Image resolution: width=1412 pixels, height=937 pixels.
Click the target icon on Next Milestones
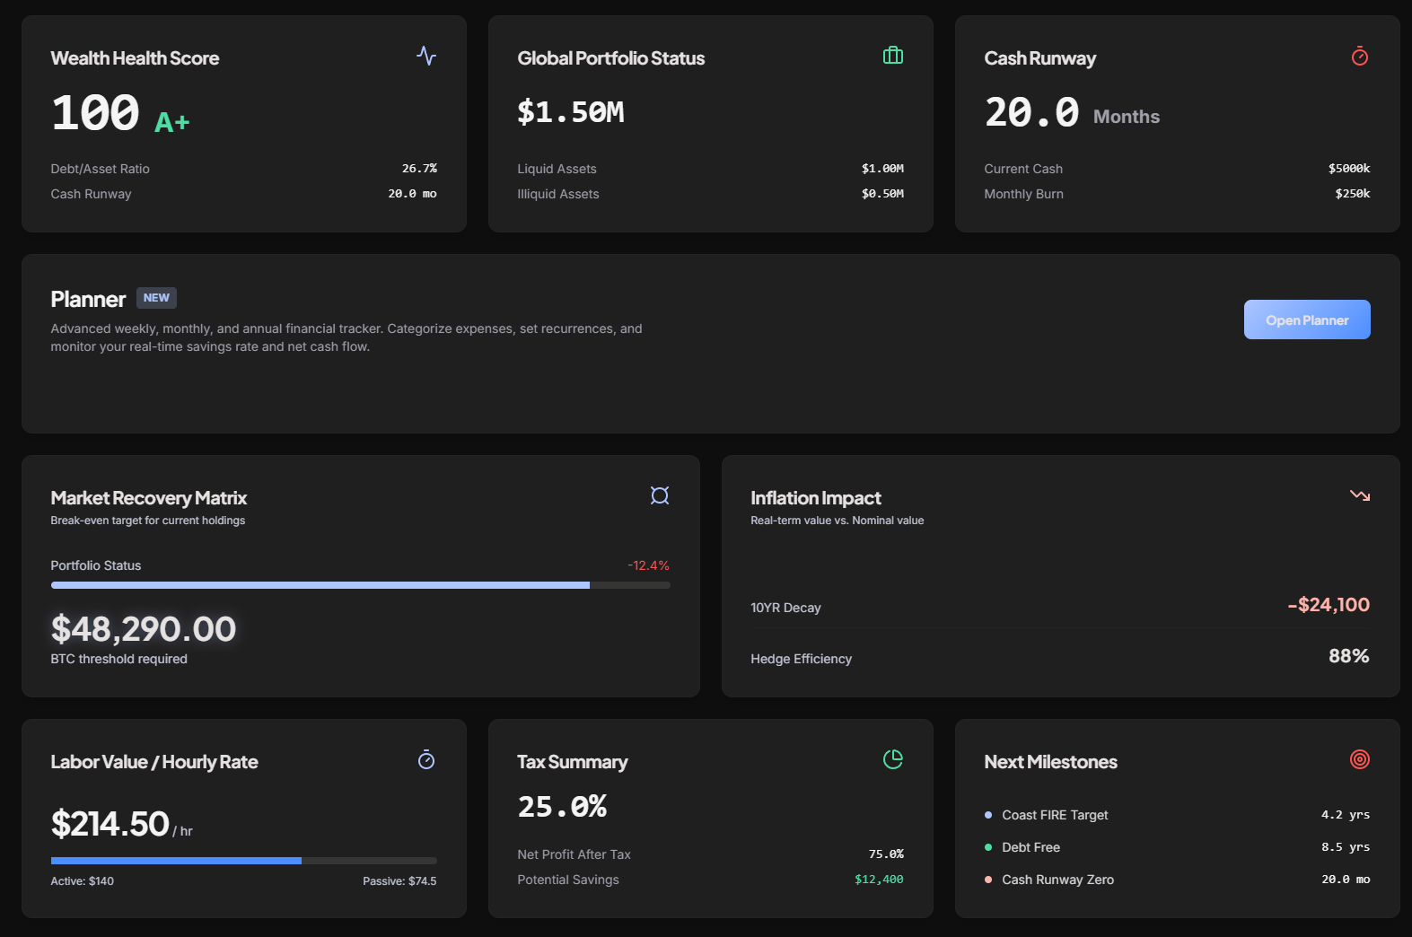(1359, 759)
